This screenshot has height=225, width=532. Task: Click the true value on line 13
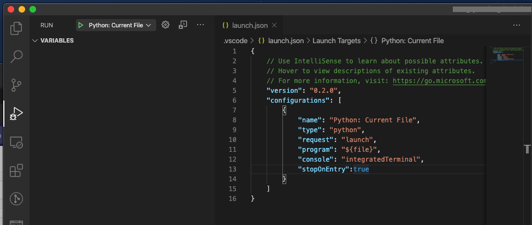(361, 169)
